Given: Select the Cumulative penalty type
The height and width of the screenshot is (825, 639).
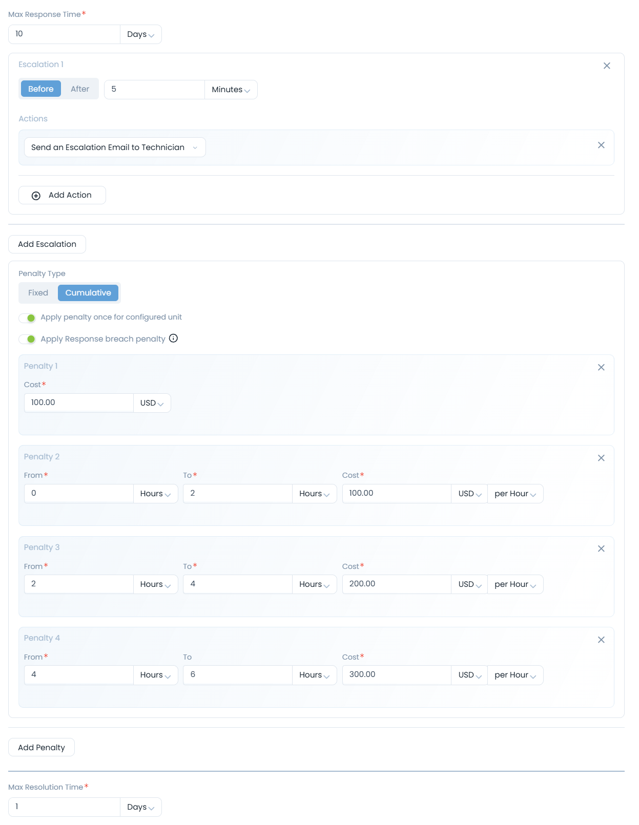Looking at the screenshot, I should tap(88, 293).
